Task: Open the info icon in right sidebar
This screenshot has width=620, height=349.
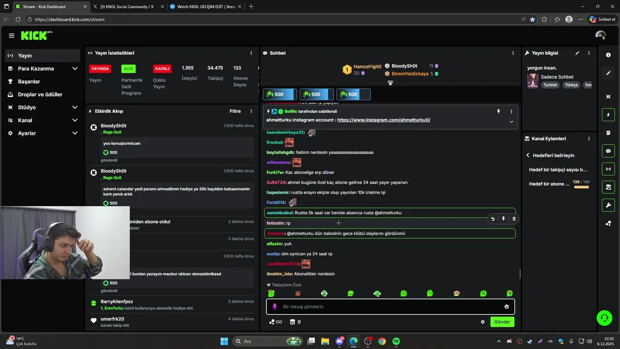Action: [608, 55]
